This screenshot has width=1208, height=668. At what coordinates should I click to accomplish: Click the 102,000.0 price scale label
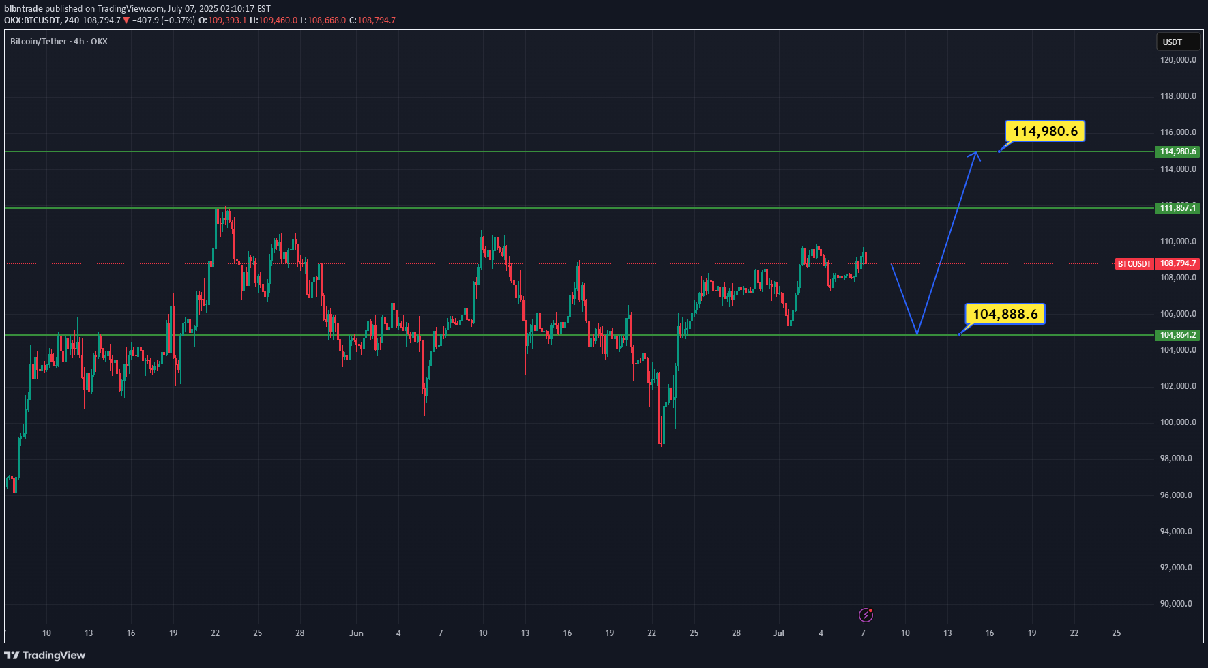coord(1178,386)
